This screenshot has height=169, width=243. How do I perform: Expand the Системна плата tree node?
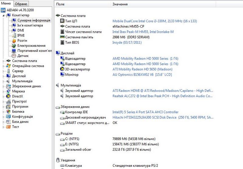click(x=4, y=61)
